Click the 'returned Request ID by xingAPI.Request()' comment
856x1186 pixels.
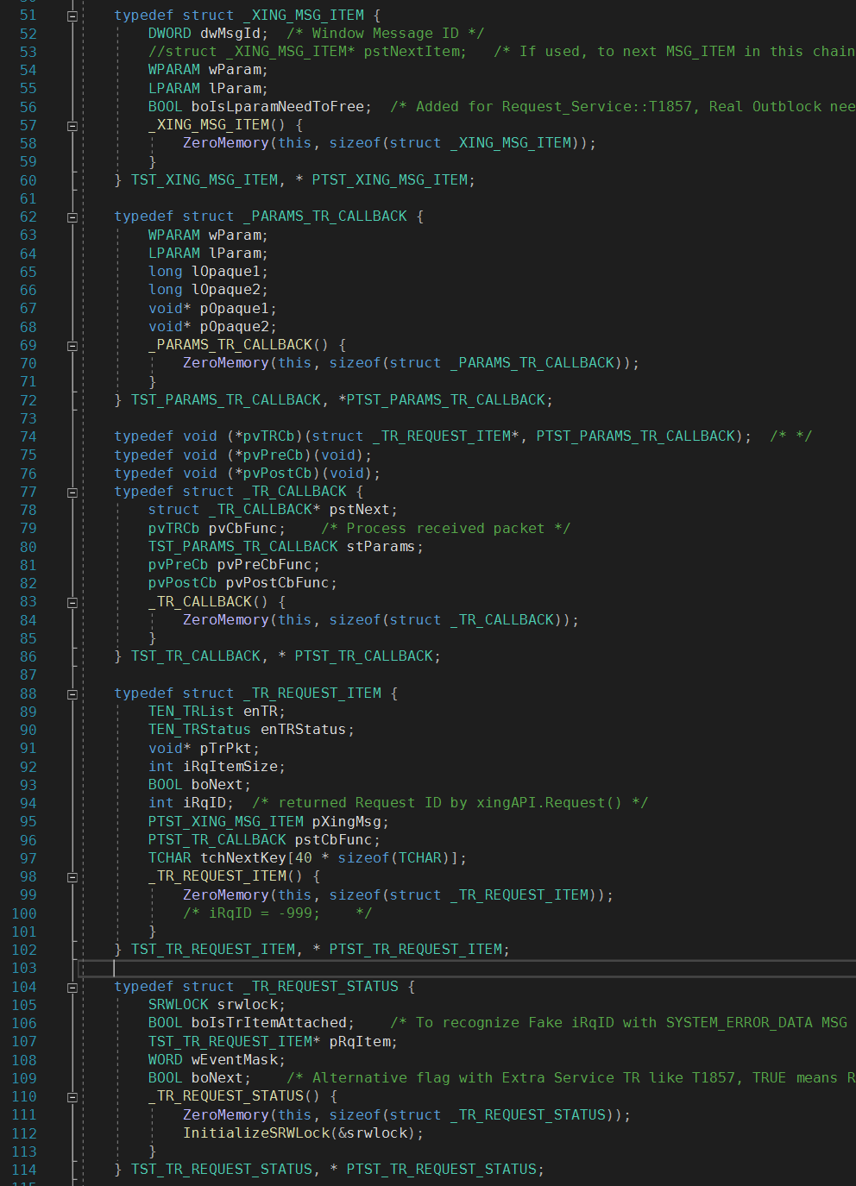[450, 803]
